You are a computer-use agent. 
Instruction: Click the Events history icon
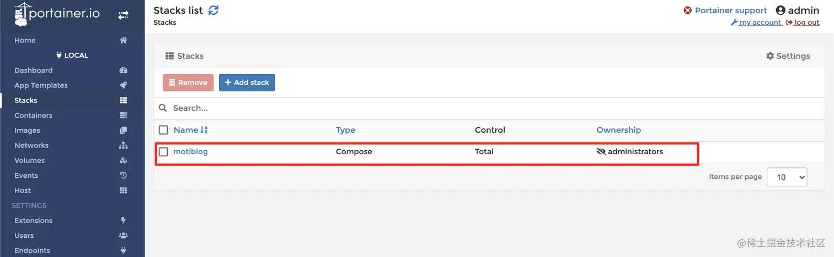coord(123,176)
